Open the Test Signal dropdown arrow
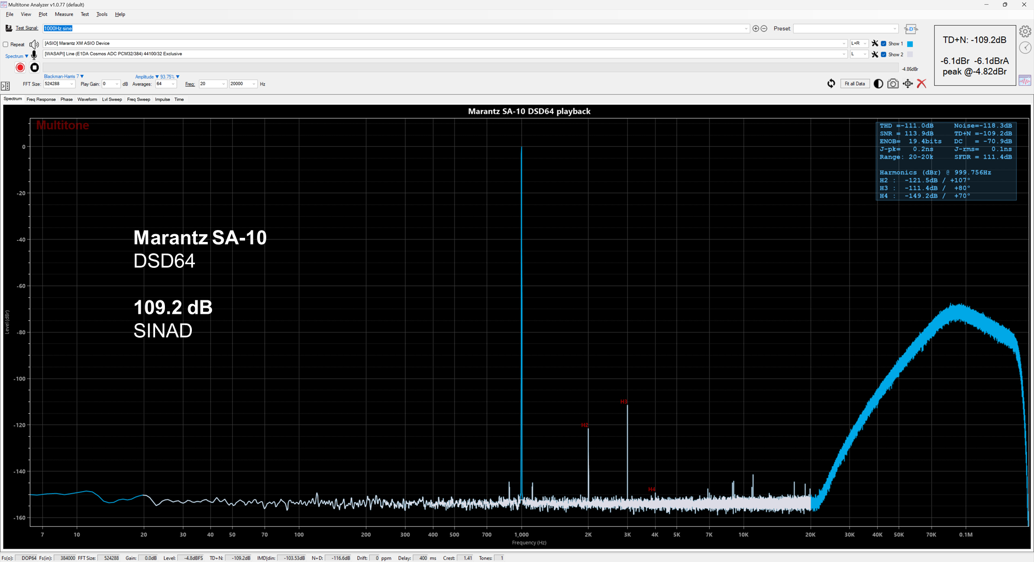The height and width of the screenshot is (562, 1034). coord(746,28)
